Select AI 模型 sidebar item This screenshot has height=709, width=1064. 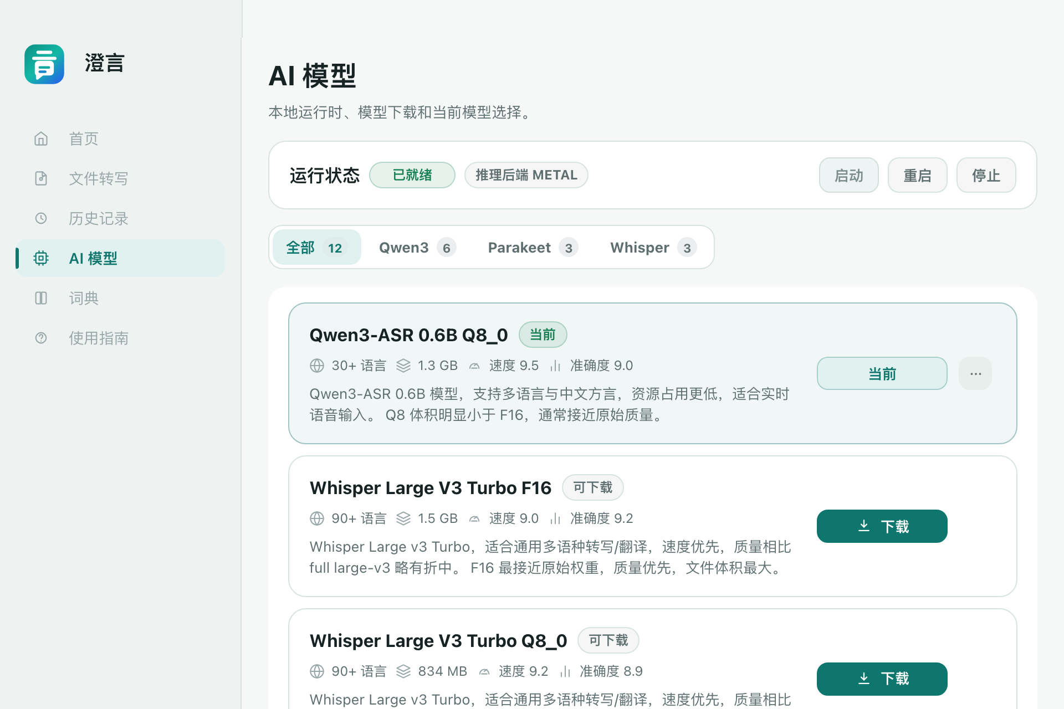tap(121, 258)
